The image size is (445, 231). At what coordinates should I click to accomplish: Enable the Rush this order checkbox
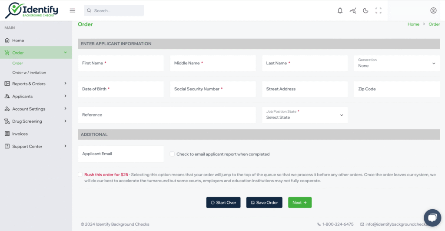[80, 174]
